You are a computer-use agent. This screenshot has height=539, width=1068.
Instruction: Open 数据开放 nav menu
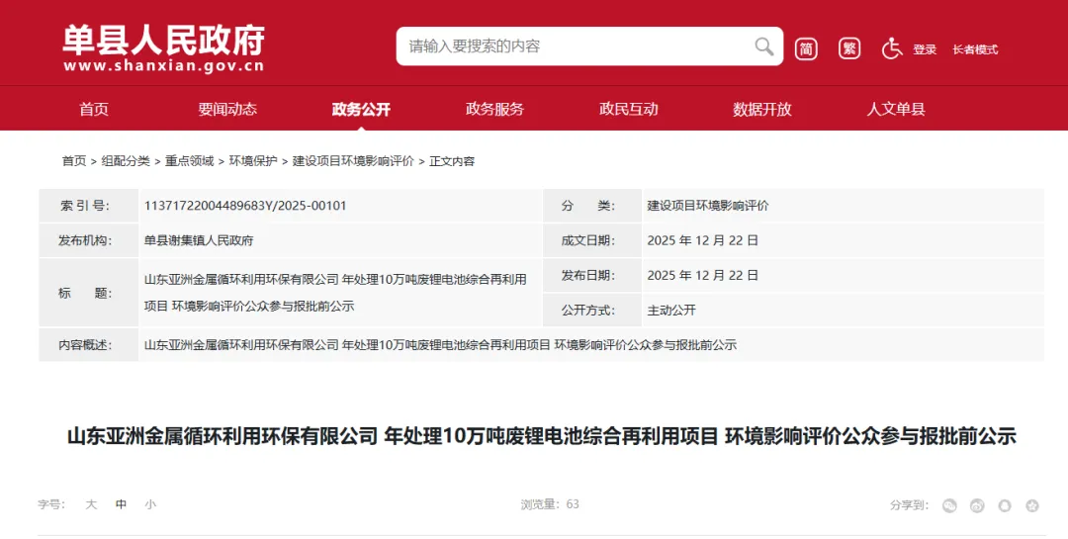[762, 109]
